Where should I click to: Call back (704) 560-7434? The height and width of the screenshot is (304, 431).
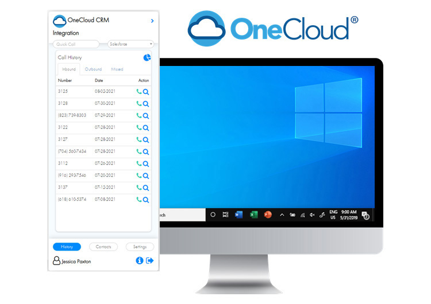point(139,151)
